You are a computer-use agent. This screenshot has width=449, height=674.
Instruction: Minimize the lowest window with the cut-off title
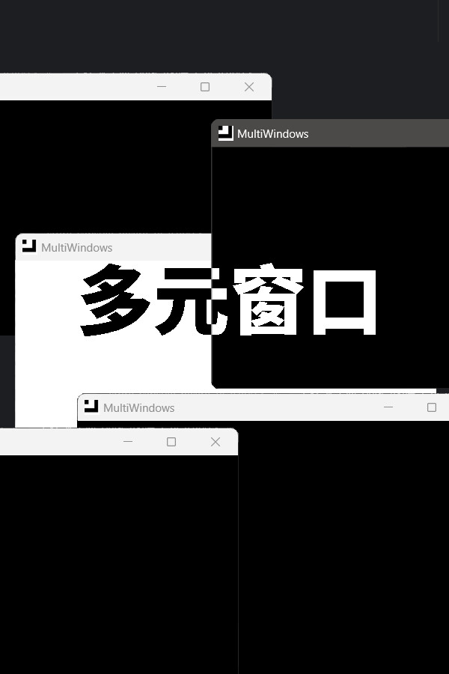[x=128, y=442]
